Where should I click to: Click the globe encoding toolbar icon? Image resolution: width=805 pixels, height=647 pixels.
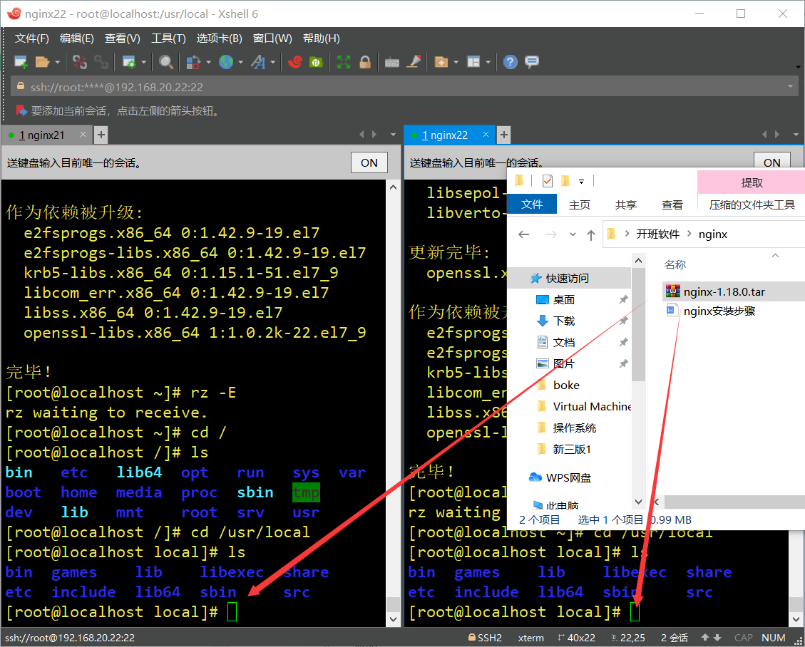tap(226, 62)
